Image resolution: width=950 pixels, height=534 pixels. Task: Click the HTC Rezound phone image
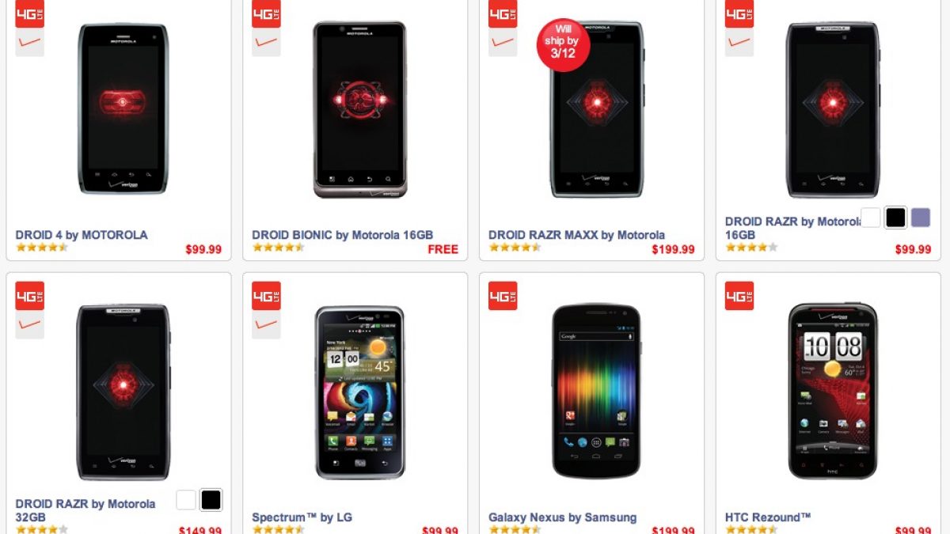(x=832, y=391)
